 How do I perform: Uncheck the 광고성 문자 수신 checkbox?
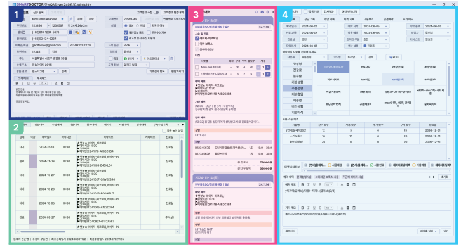point(126,38)
